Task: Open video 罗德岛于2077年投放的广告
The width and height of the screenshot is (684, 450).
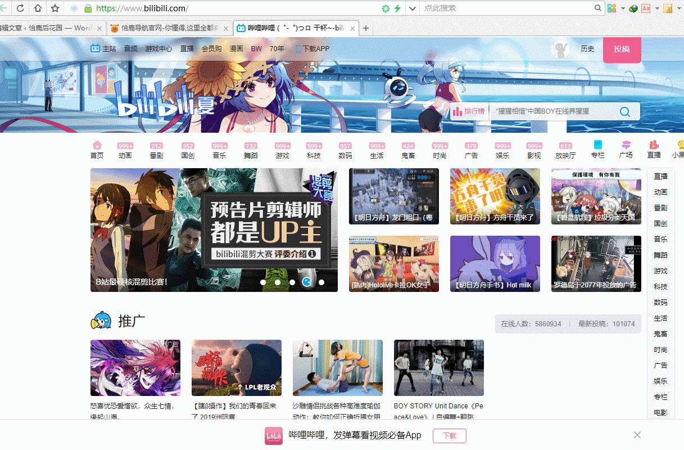Action: (x=596, y=264)
